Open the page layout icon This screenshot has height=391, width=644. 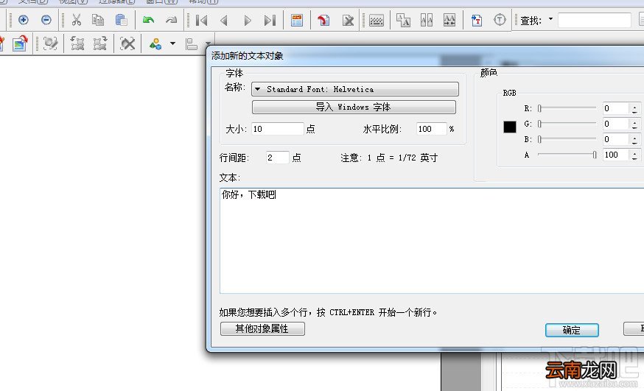296,20
